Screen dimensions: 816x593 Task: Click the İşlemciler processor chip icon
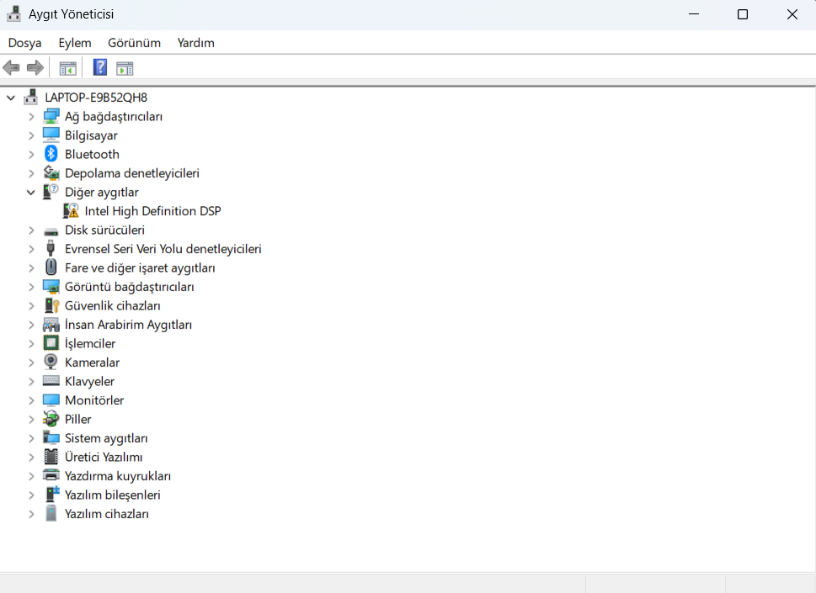click(x=51, y=343)
